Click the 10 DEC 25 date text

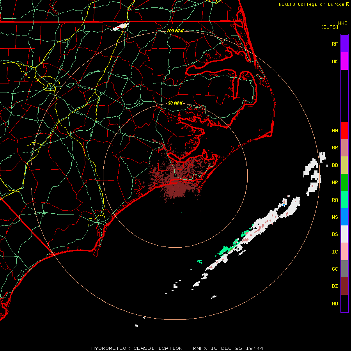[x=227, y=348]
